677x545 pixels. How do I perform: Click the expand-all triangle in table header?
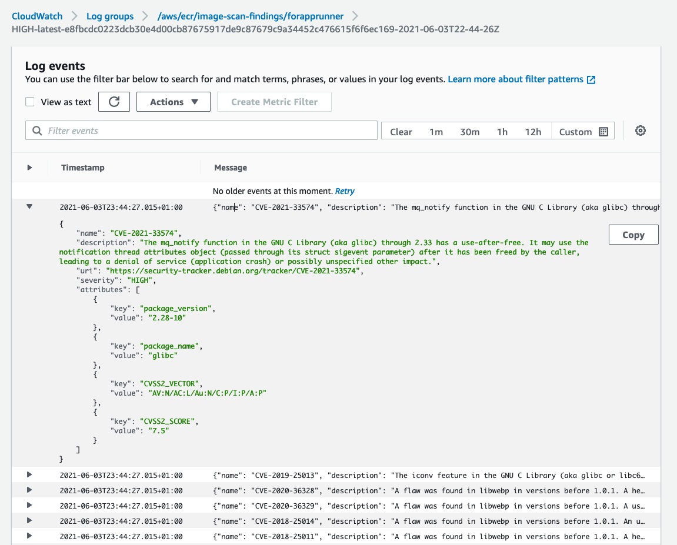pos(29,168)
